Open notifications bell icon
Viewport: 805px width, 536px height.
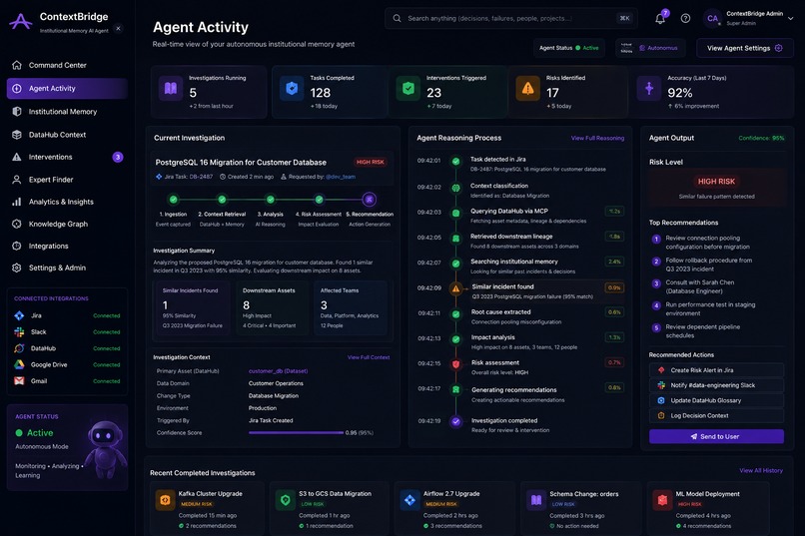point(660,18)
